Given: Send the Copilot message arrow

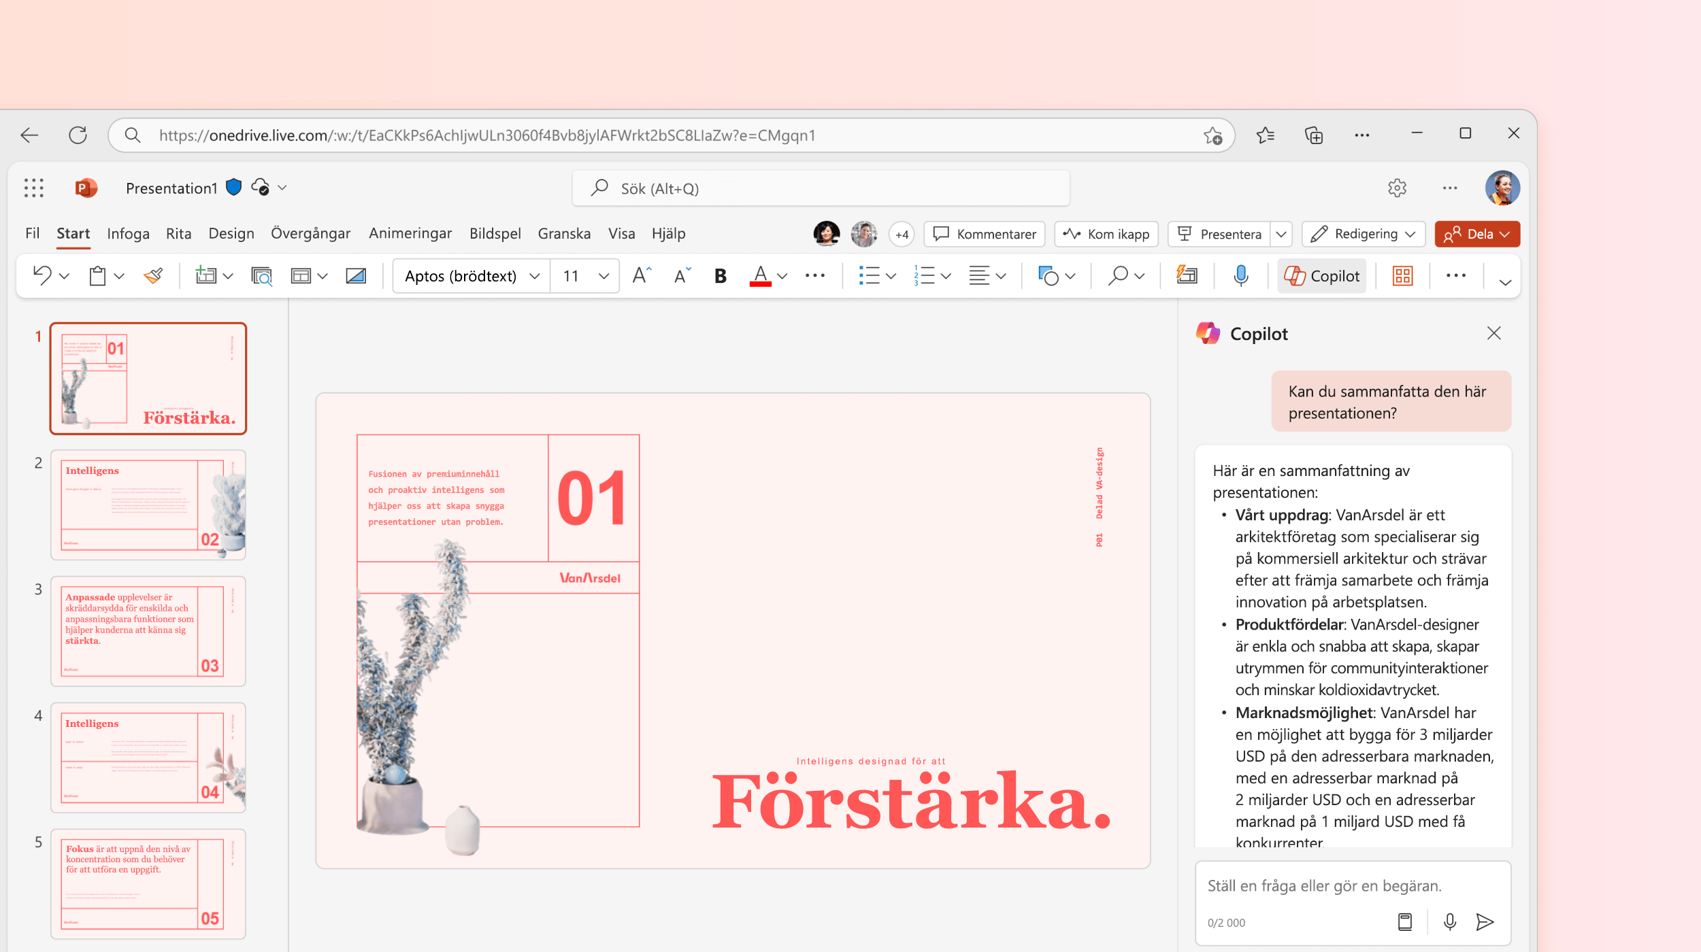Looking at the screenshot, I should 1485,922.
